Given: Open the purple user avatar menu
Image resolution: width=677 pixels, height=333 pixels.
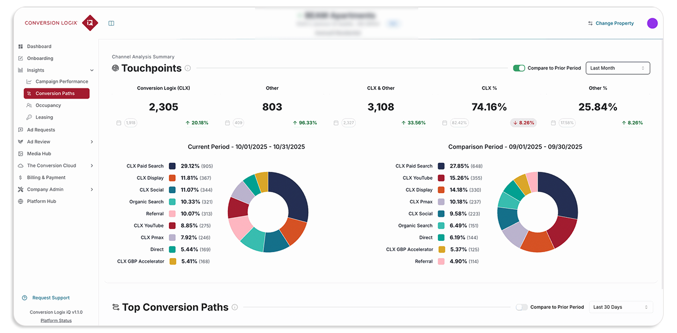Looking at the screenshot, I should 652,23.
